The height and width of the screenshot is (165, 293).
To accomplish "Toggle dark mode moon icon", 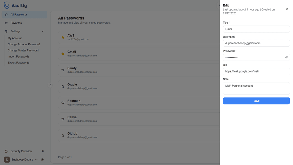I will (x=42, y=160).
